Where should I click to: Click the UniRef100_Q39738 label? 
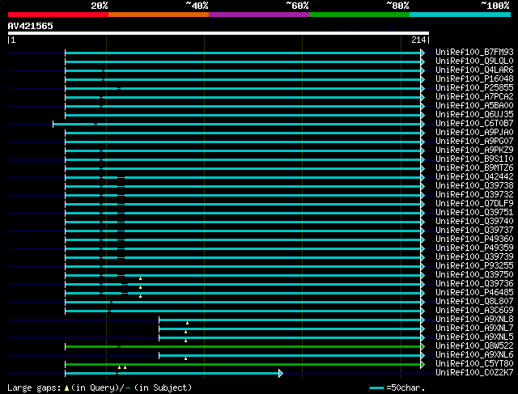474,186
